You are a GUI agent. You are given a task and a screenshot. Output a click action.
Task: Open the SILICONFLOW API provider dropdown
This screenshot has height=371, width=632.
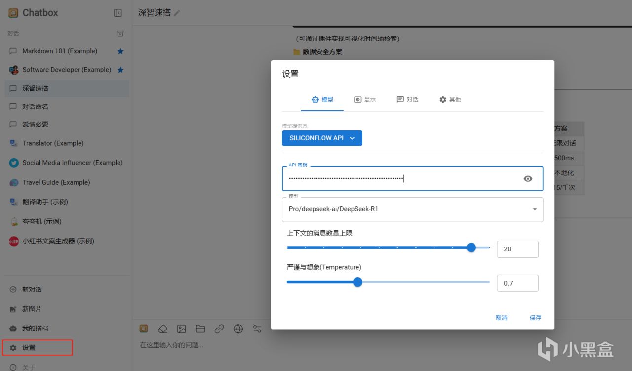[322, 138]
